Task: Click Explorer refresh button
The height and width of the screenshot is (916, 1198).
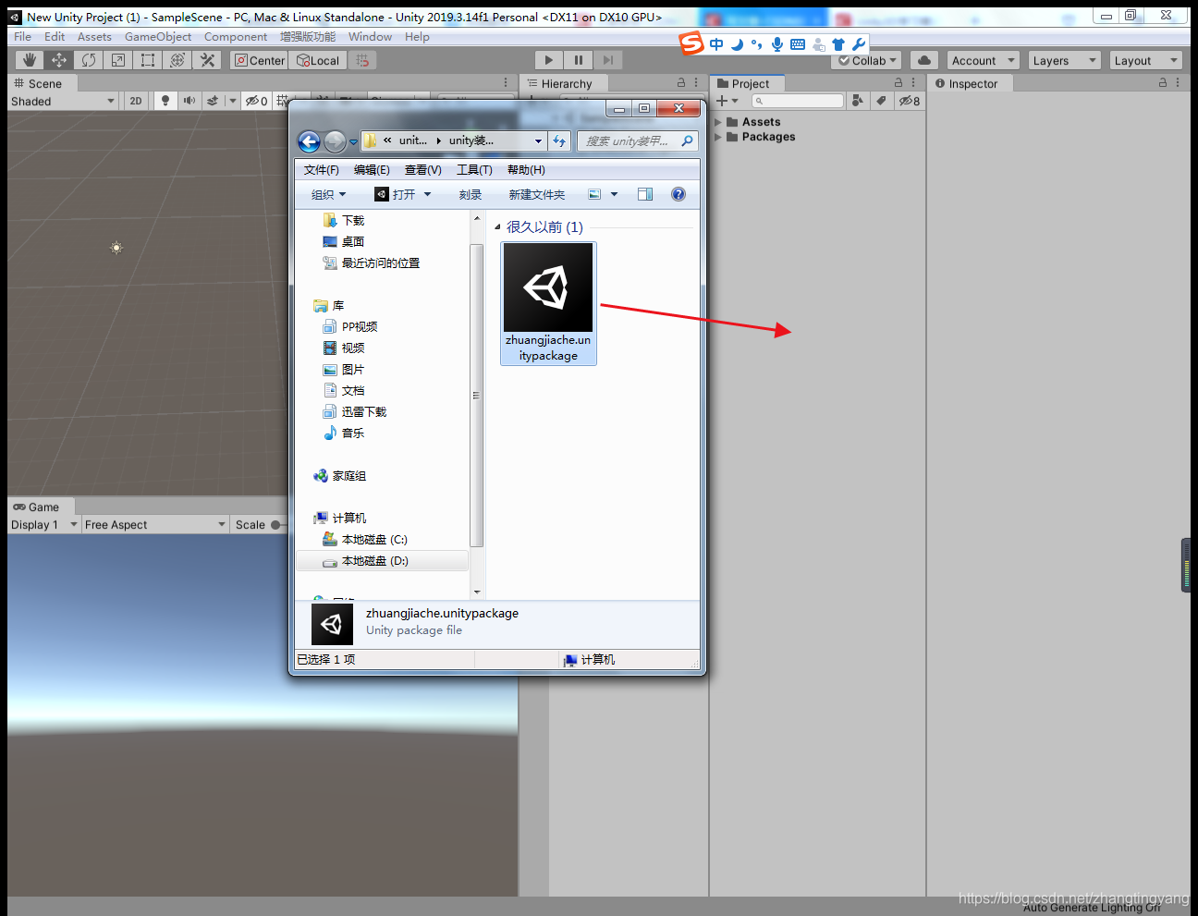Action: click(x=559, y=140)
